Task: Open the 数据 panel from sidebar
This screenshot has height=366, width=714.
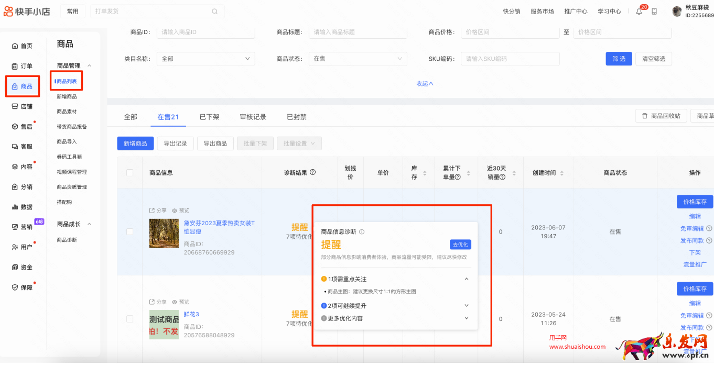Action: pos(22,207)
